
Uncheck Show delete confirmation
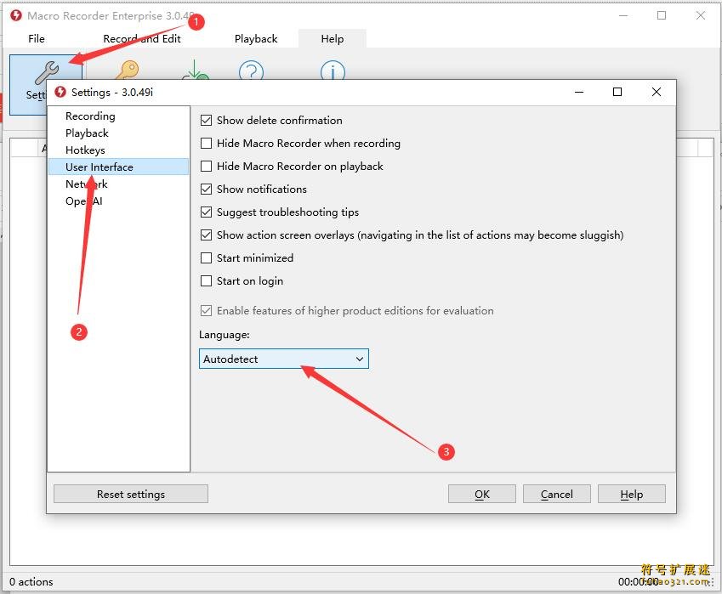coord(207,121)
